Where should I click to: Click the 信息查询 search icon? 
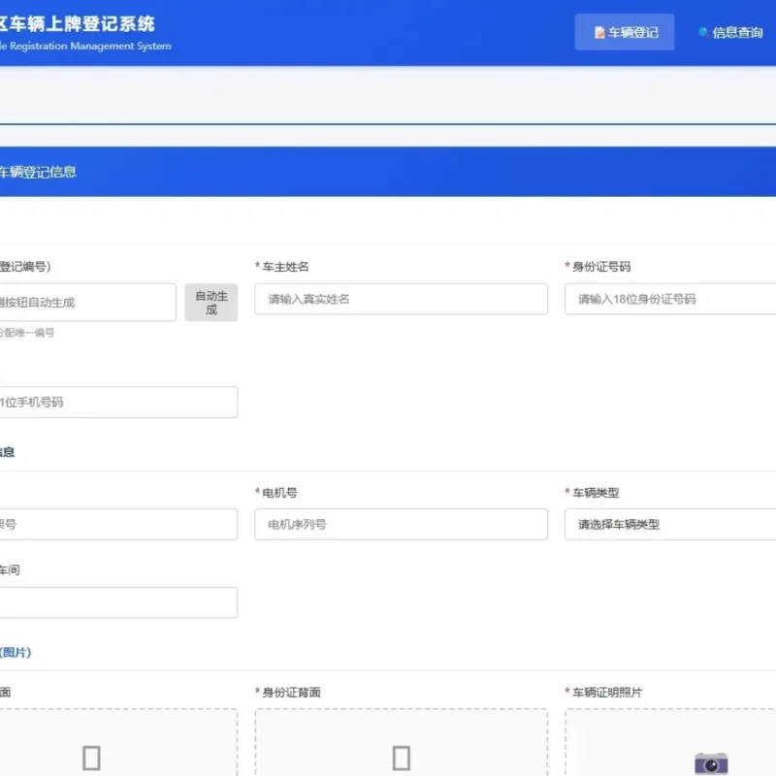tap(702, 32)
